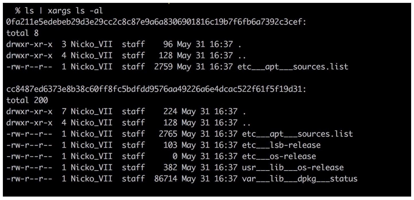The width and height of the screenshot is (414, 200).
Task: Click the 224 directory size value
Action: (170, 111)
